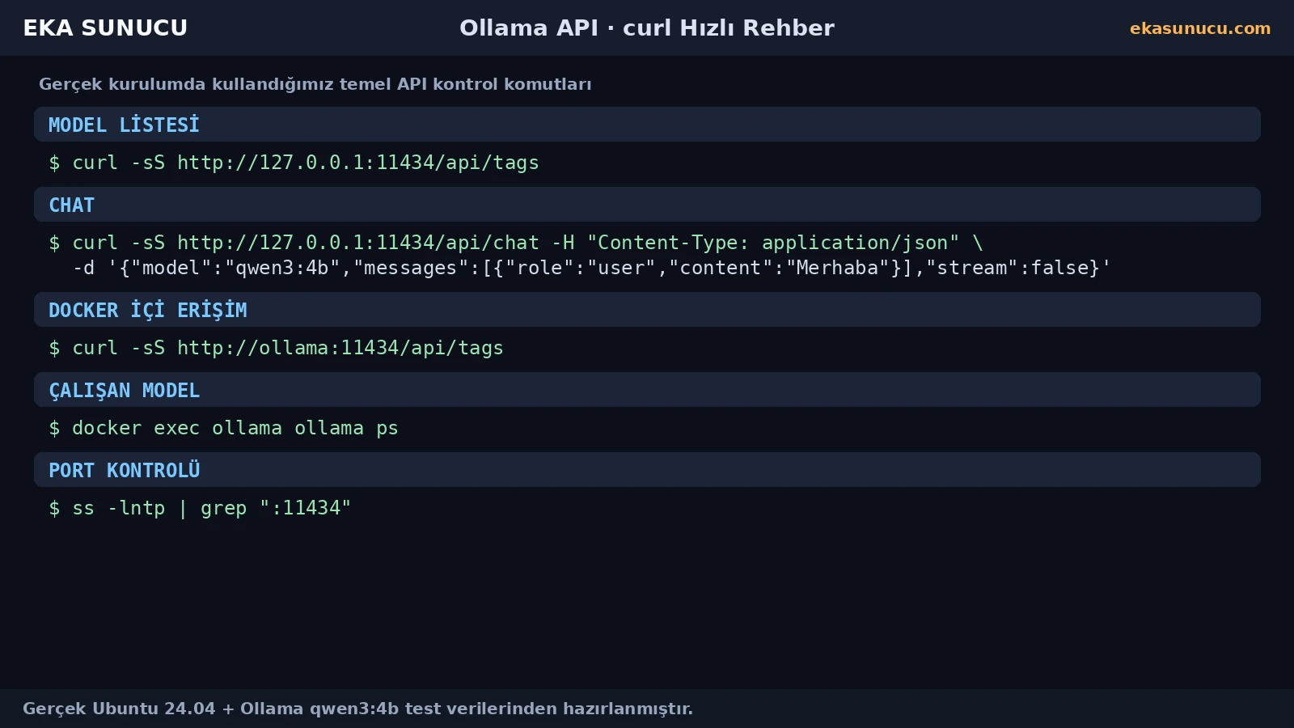Select the PORT KONTROLÜ section header
The height and width of the screenshot is (728, 1294).
pos(647,470)
